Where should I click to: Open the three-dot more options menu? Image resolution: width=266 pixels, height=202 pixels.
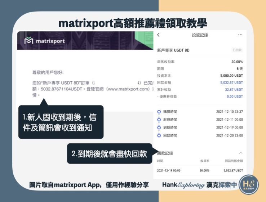(x=240, y=35)
